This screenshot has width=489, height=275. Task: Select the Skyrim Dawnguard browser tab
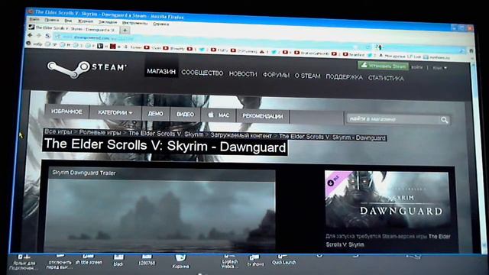click(x=73, y=29)
